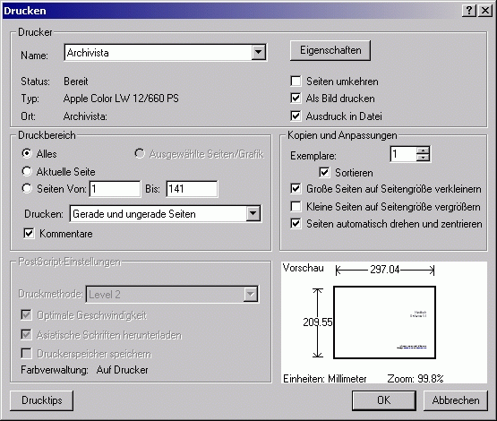Choose the Seiten Von radio button

click(x=27, y=189)
